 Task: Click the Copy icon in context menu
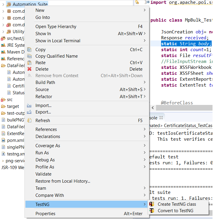(x=29, y=50)
